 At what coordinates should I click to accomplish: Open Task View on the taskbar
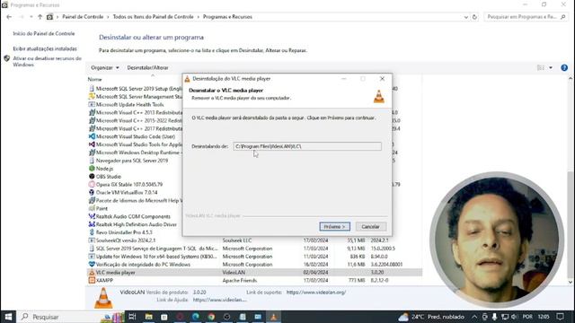(x=132, y=317)
